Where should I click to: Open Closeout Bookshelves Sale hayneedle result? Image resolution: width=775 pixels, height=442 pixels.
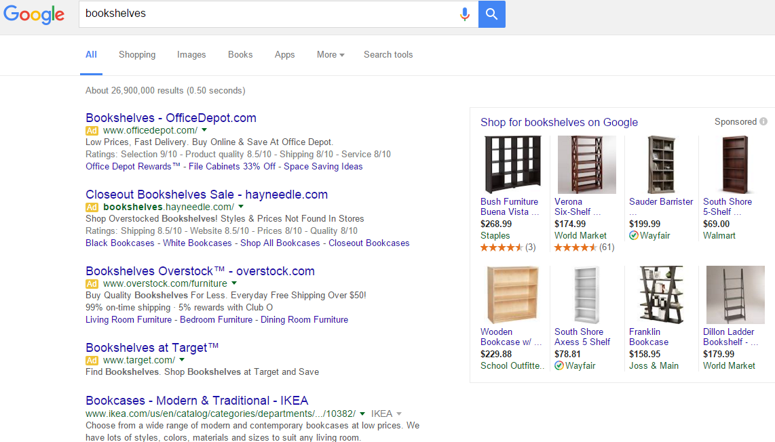(206, 195)
